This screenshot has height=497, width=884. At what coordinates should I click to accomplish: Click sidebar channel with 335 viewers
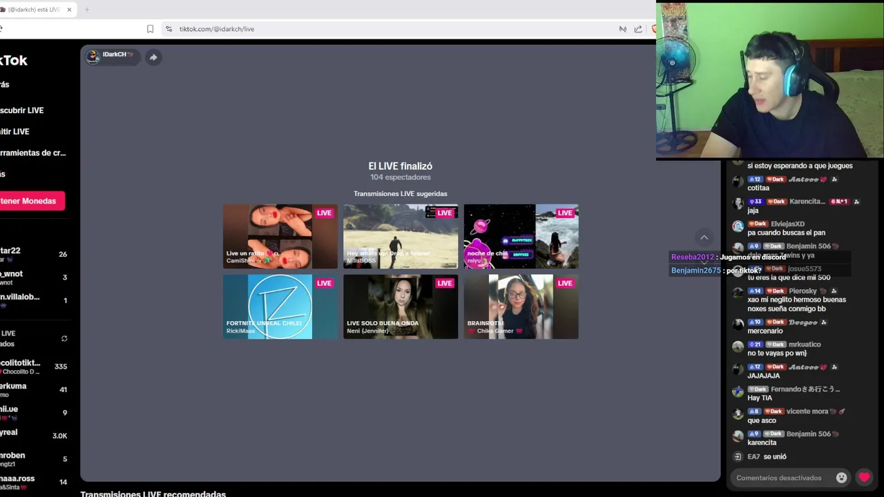tap(34, 367)
